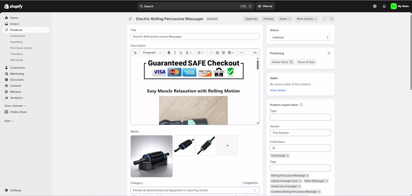Open the MS account avatar
412x196 pixels.
click(x=393, y=6)
